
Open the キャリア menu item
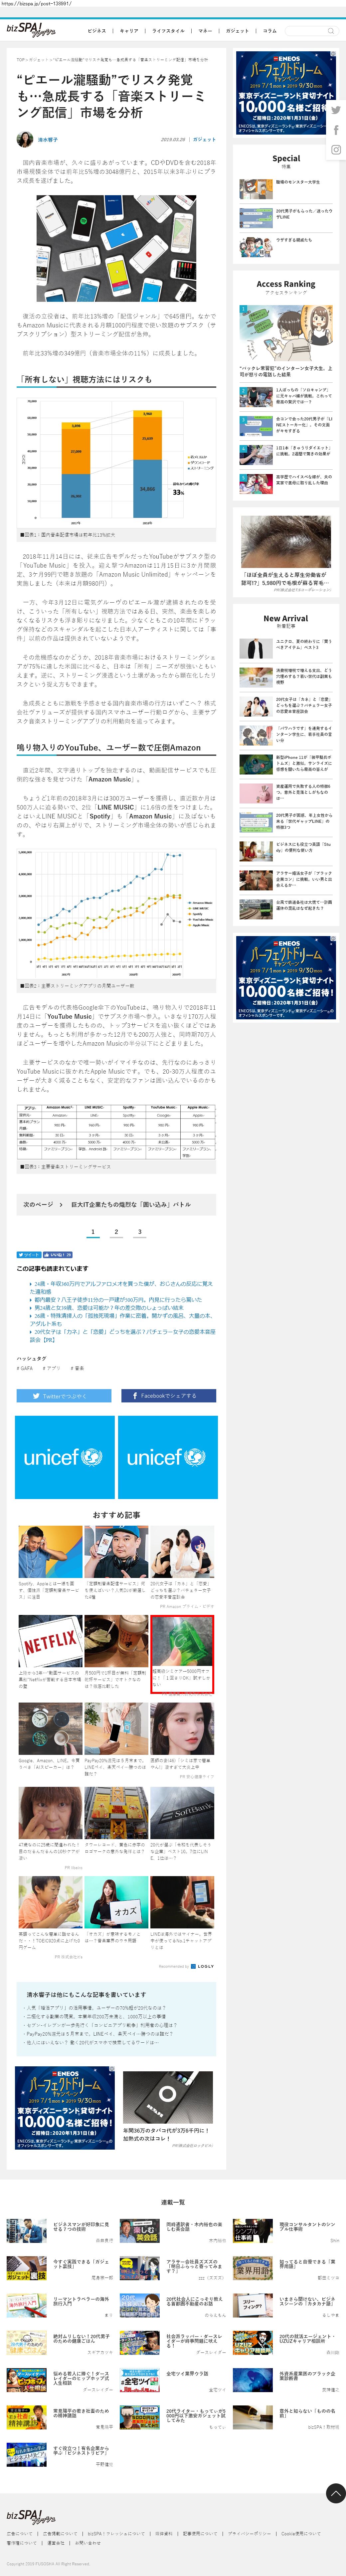[x=129, y=31]
